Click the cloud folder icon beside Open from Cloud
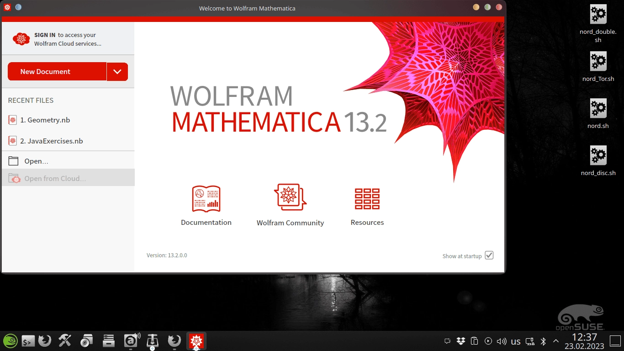The width and height of the screenshot is (624, 351). [x=14, y=178]
